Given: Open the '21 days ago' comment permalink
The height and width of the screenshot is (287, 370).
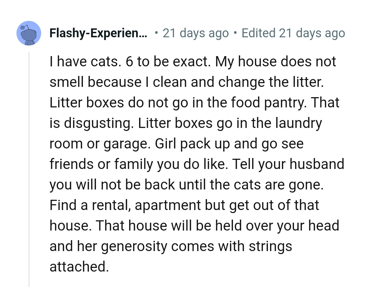Looking at the screenshot, I should pyautogui.click(x=196, y=33).
